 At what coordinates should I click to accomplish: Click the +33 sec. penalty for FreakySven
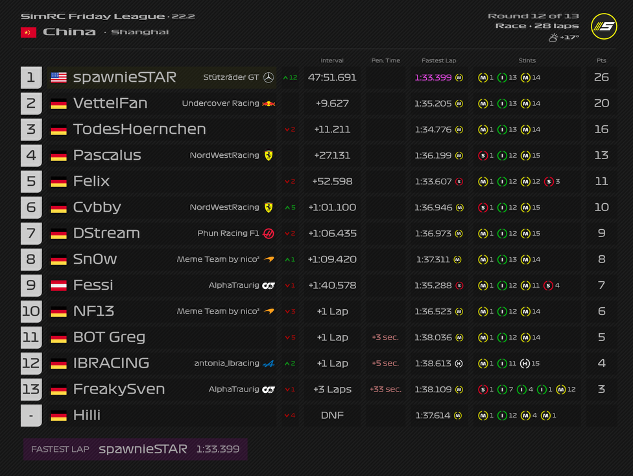(385, 389)
